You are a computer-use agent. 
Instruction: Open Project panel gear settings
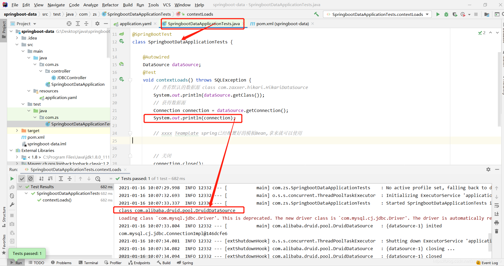tap(97, 24)
